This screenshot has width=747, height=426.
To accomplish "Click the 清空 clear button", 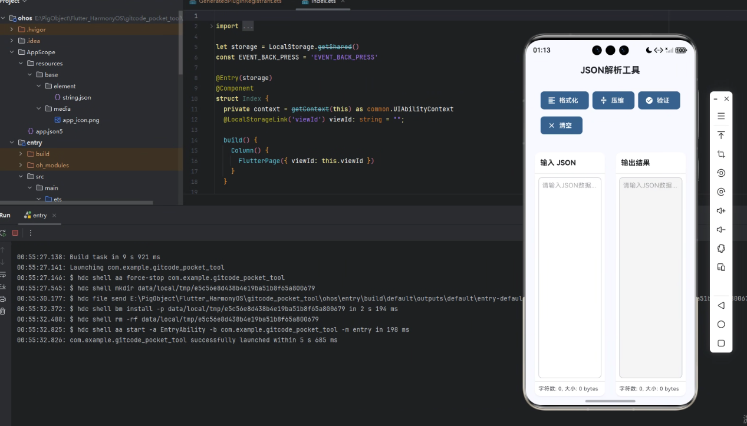I will [561, 126].
